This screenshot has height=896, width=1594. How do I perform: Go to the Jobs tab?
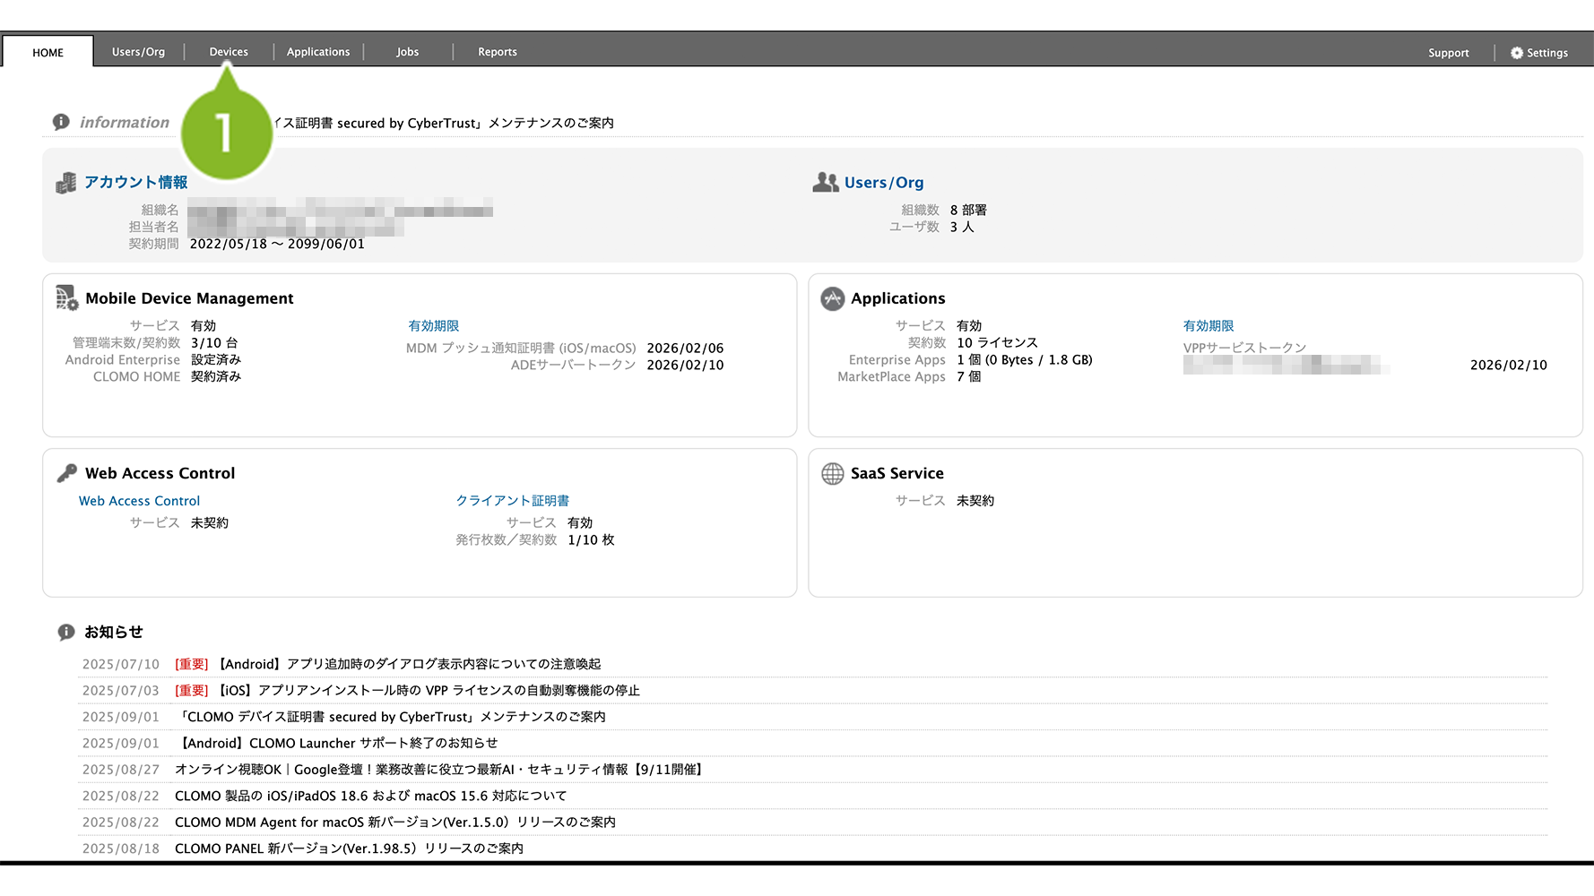pos(408,52)
